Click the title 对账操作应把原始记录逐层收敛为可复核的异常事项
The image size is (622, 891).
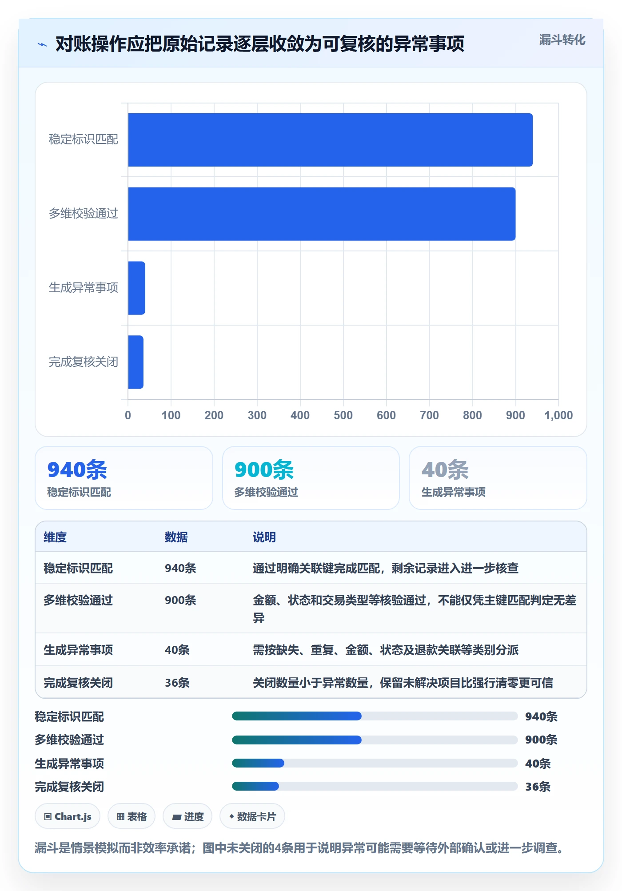point(260,44)
